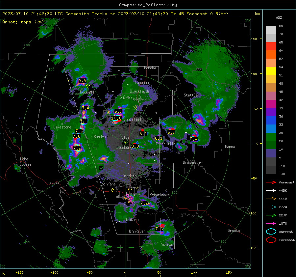This screenshot has width=296, height=277.
Task: Click the forecast time text '0.5(hr)' in header
Action: click(219, 14)
